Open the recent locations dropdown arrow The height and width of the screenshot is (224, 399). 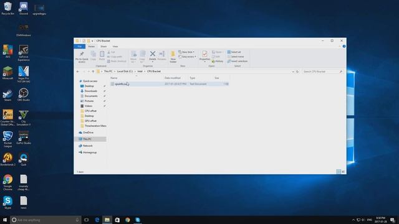(89, 72)
